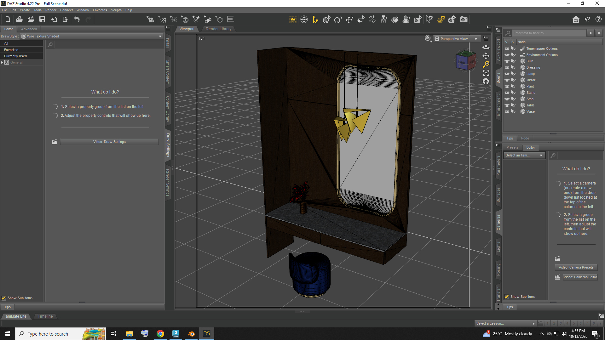Image resolution: width=605 pixels, height=340 pixels.
Task: Toggle visibility of the Mirror node
Action: (507, 80)
